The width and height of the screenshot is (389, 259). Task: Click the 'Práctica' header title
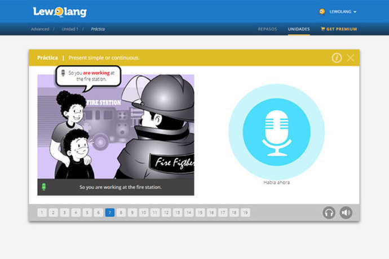point(47,58)
